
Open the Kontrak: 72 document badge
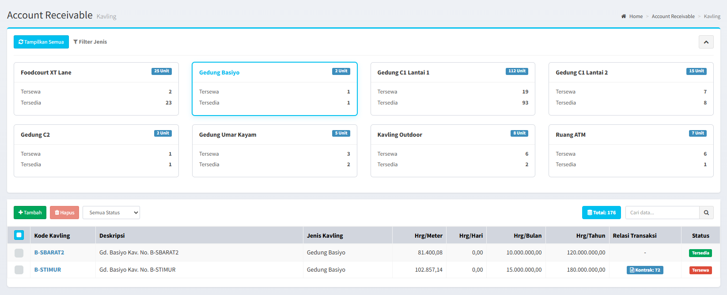click(644, 270)
